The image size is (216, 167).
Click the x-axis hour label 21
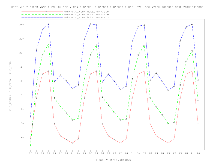coord(72,153)
